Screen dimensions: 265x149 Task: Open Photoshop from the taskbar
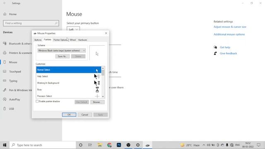click(119, 145)
